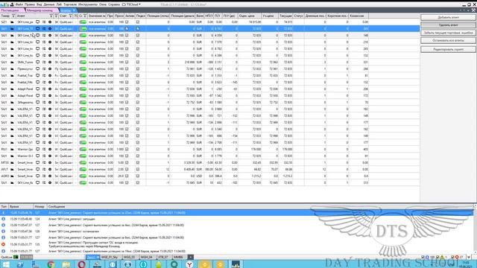Click the black circle icon in the MTSS row
Screen dimensions: 477x268
point(50,163)
